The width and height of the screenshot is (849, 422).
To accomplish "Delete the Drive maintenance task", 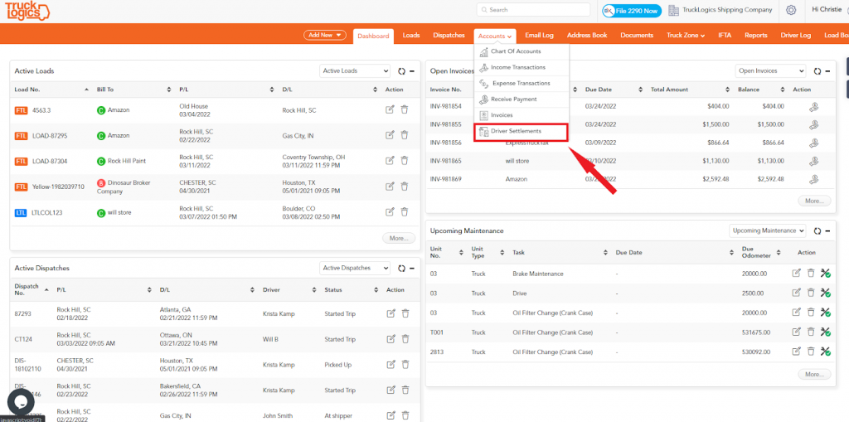I will click(811, 293).
